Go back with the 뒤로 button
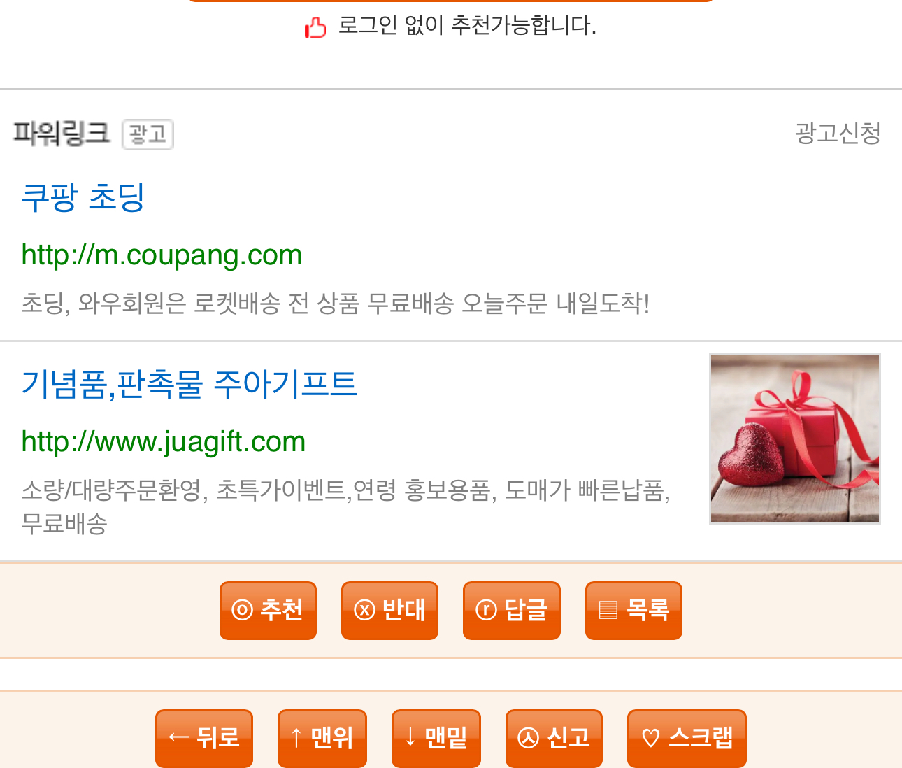Image resolution: width=902 pixels, height=768 pixels. (x=204, y=738)
